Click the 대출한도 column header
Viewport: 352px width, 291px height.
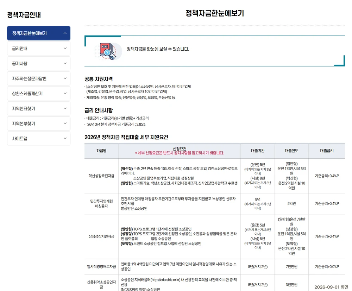[x=291, y=151]
